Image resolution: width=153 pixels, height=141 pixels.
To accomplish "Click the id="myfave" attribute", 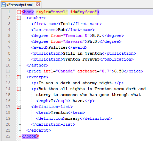I will (x=83, y=12).
